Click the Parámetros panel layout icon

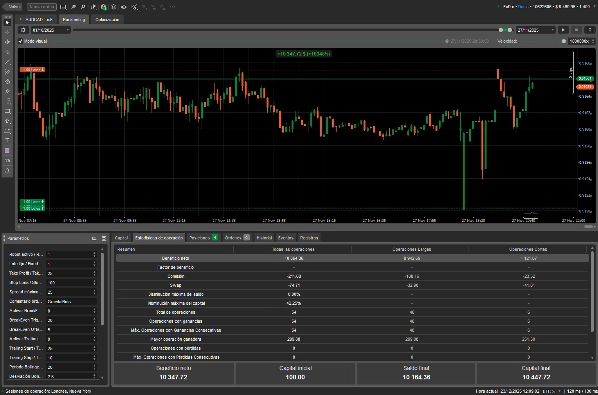pos(94,239)
